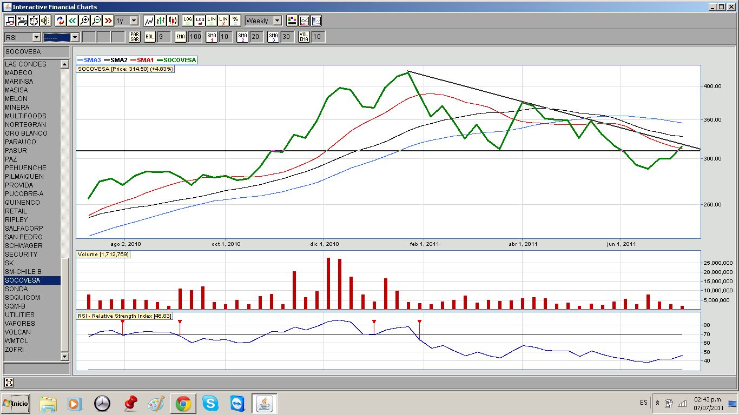Toggle the percent scale button
The image size is (739, 415).
pyautogui.click(x=235, y=21)
